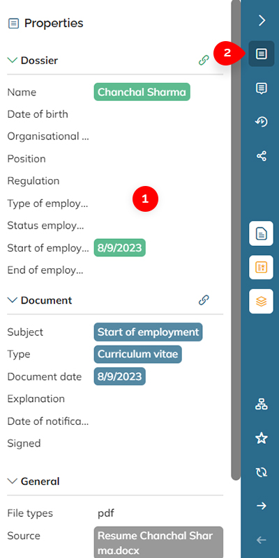
Task: Open the white document icon button
Action: [261, 233]
